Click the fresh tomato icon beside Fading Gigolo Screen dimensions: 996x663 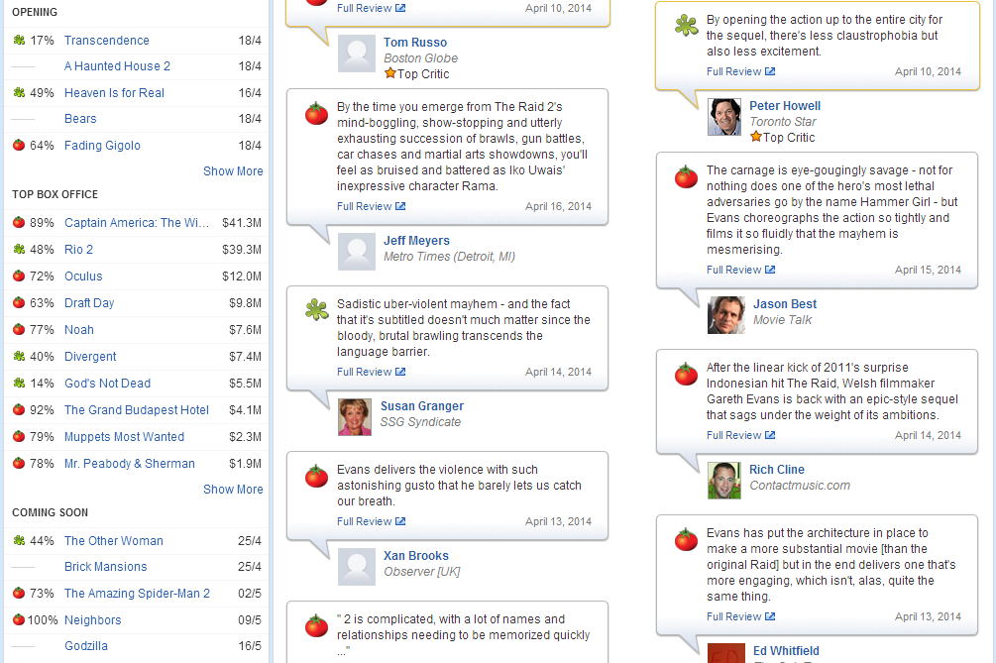(x=19, y=146)
